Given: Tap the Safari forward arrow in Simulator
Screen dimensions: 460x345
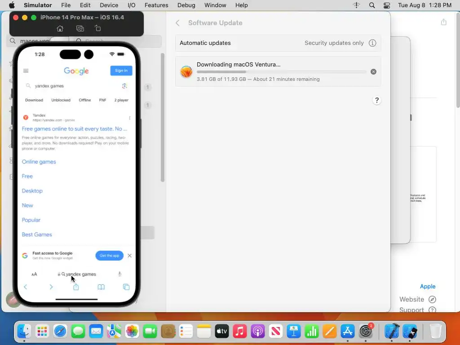Looking at the screenshot, I should (x=51, y=287).
